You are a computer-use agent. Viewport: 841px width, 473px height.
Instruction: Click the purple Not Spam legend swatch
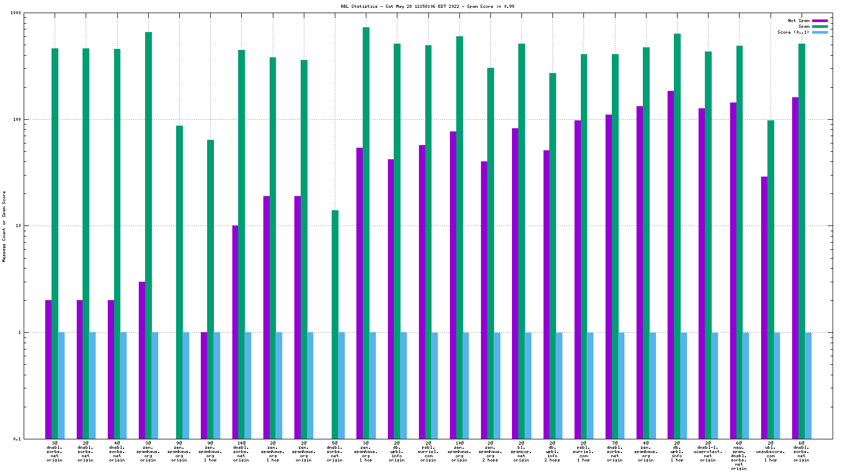[x=819, y=21]
